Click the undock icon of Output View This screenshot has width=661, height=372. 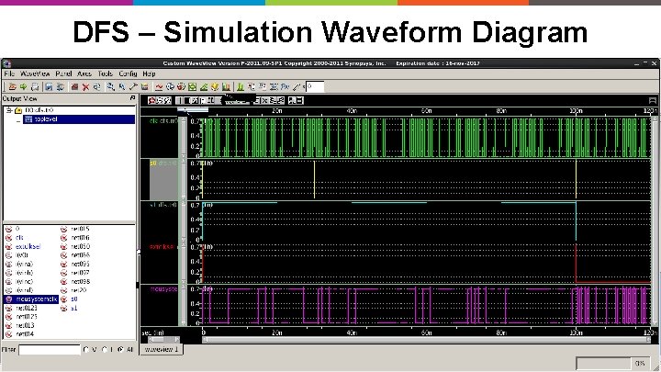pos(132,98)
